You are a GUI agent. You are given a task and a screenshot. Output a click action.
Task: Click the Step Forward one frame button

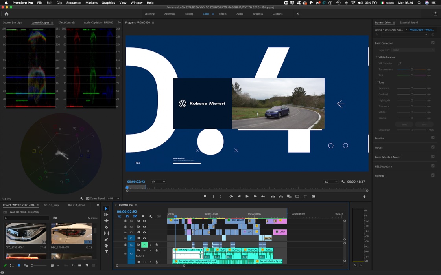pyautogui.click(x=255, y=197)
